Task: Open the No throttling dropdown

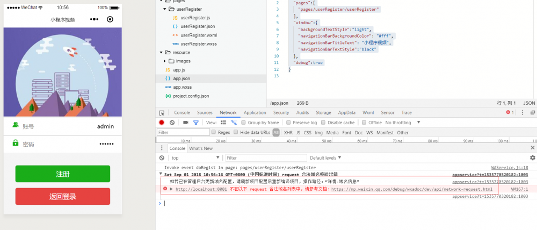Action: 402,123
